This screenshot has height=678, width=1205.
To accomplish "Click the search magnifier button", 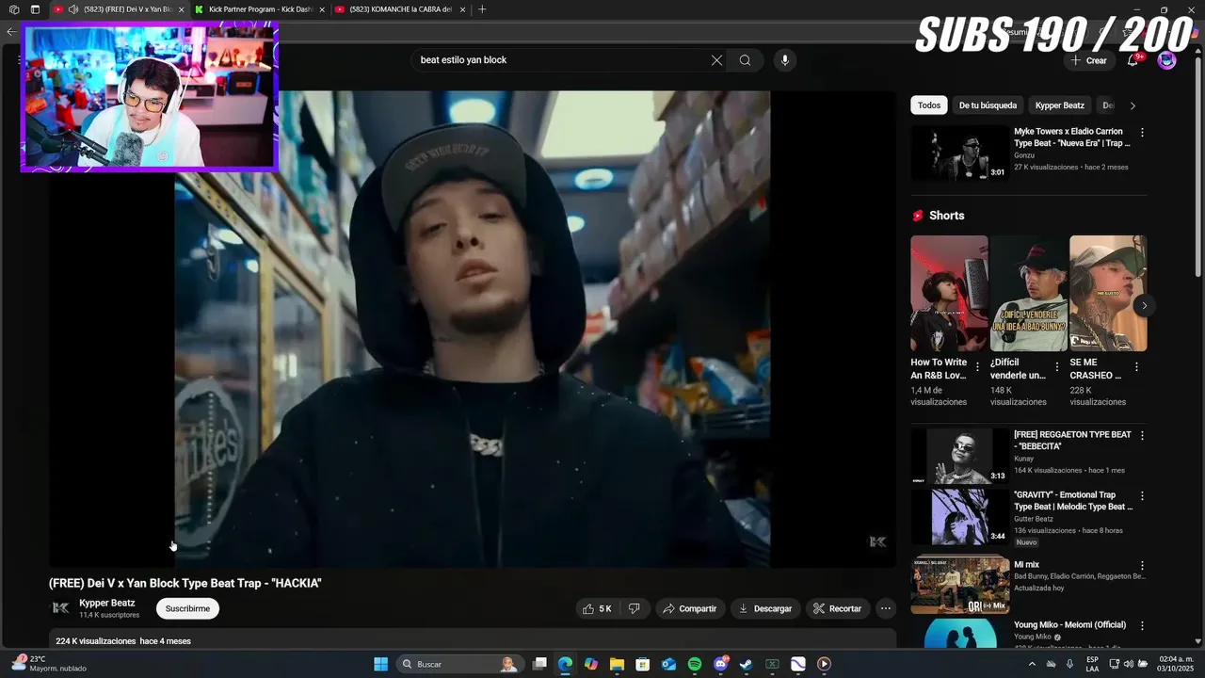I will 745,60.
